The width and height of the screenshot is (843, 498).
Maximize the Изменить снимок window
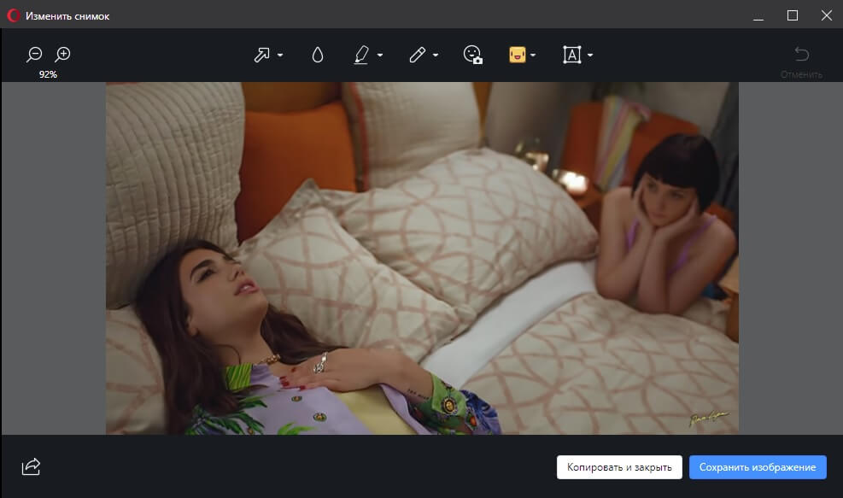792,15
